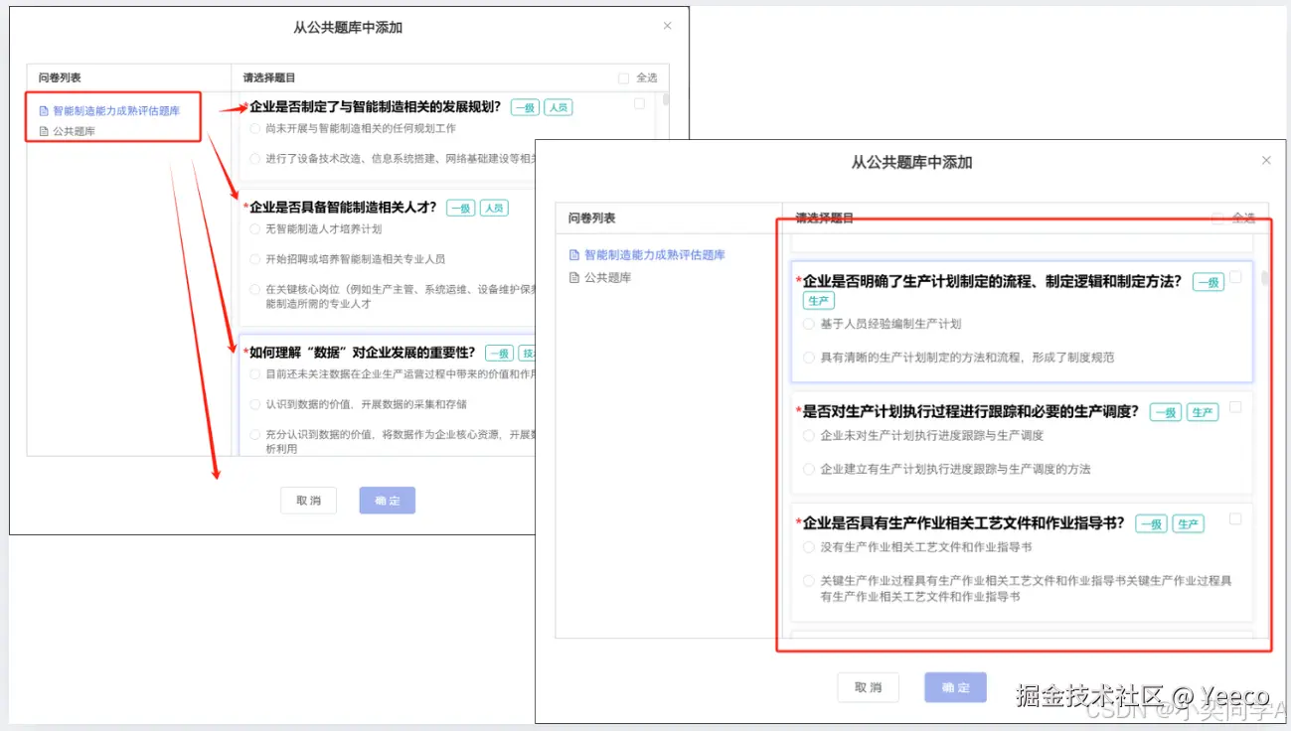Close the left 从公共题库中添加 dialog via X
This screenshot has height=731, width=1291.
click(x=667, y=26)
